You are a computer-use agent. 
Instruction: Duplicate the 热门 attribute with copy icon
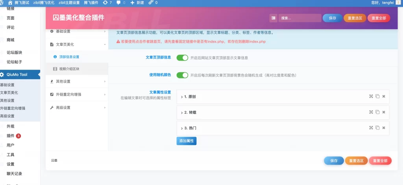[377, 128]
